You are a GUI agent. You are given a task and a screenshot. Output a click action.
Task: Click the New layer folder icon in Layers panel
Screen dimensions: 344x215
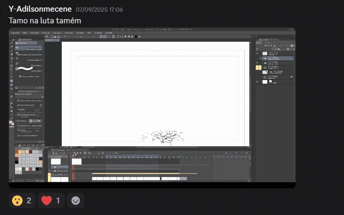click(278, 49)
